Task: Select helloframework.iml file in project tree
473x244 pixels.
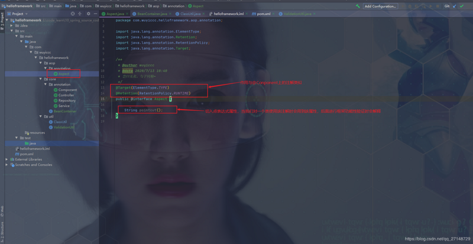Action: click(33, 149)
